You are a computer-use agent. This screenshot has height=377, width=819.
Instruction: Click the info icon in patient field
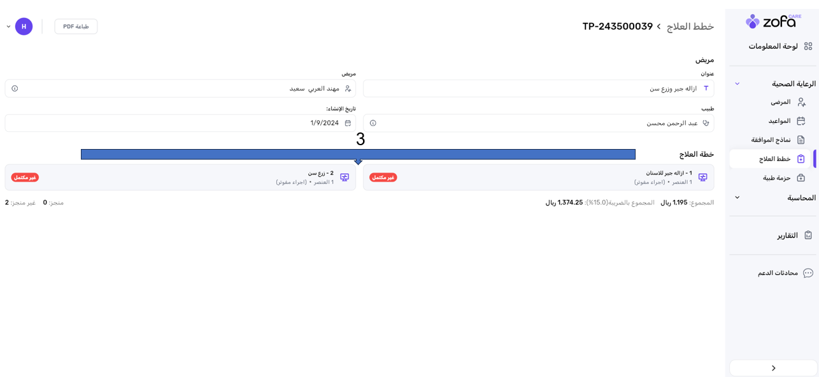(x=15, y=89)
